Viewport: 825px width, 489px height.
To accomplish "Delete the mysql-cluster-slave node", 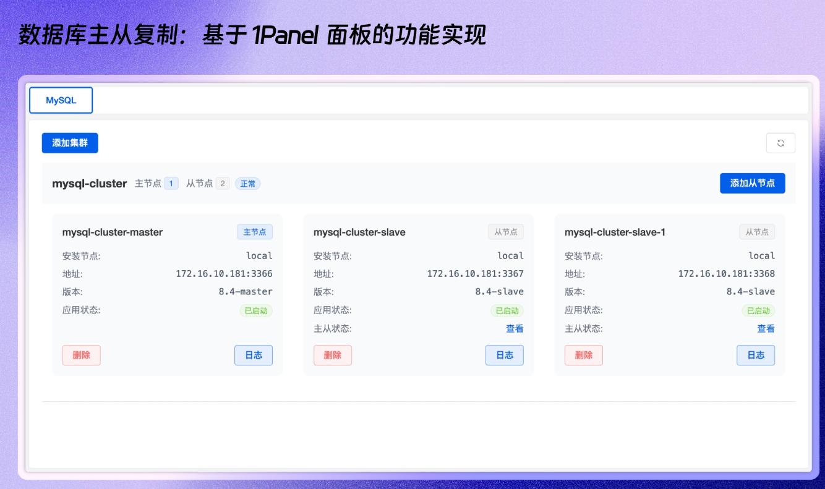I will 333,355.
